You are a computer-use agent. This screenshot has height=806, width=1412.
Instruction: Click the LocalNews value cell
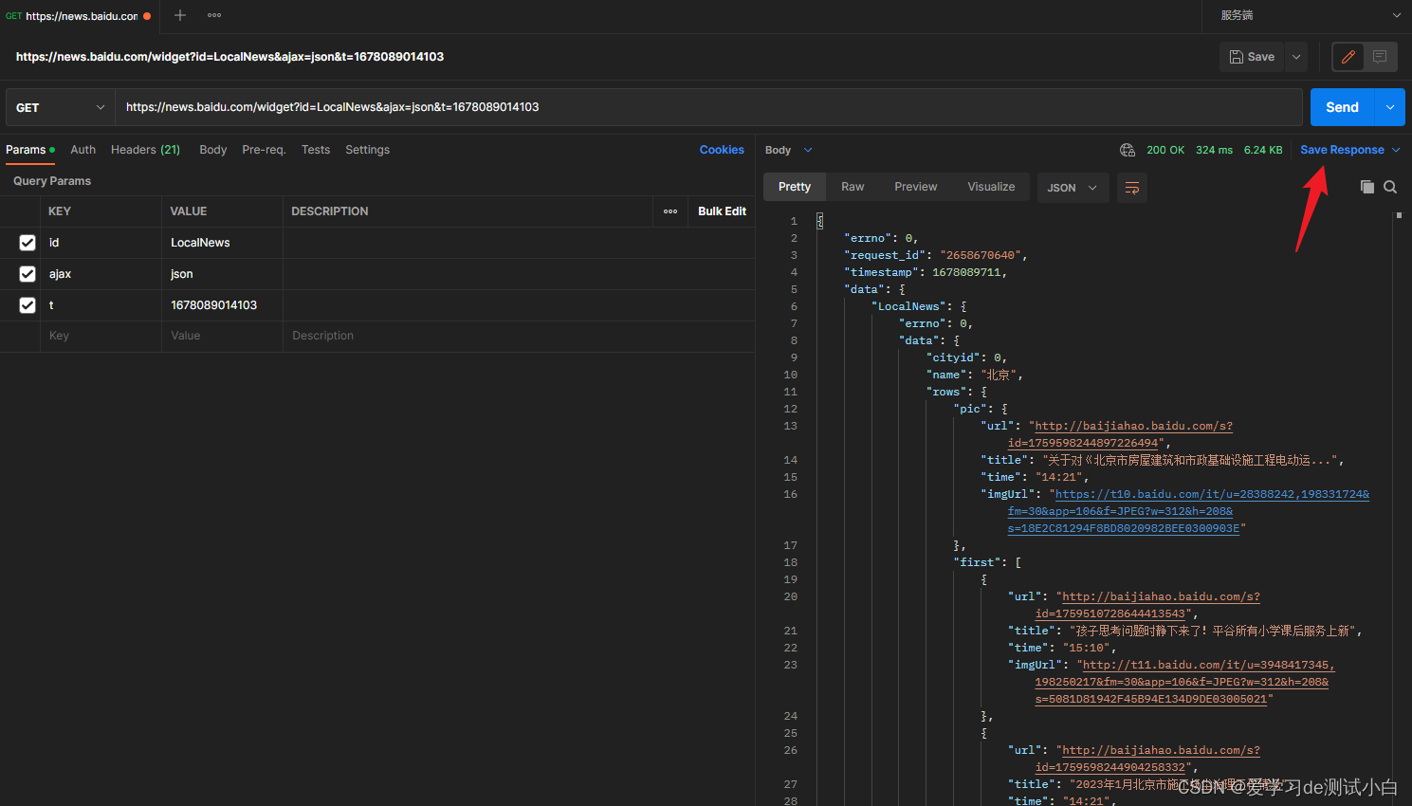click(222, 243)
